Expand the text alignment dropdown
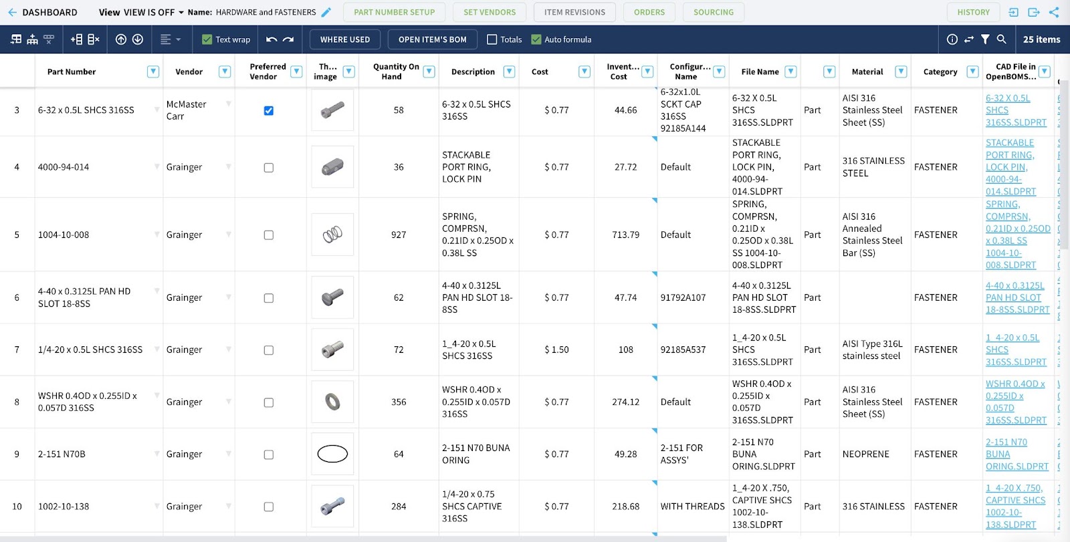 point(171,39)
